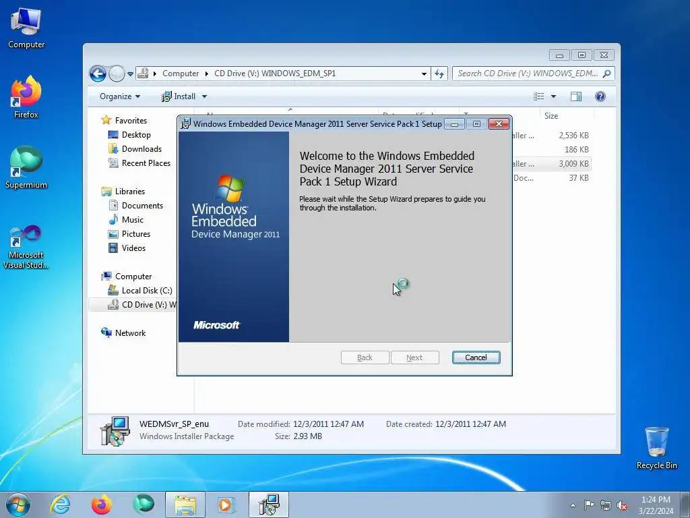
Task: Open Action Center flag icon in tray
Action: point(589,505)
